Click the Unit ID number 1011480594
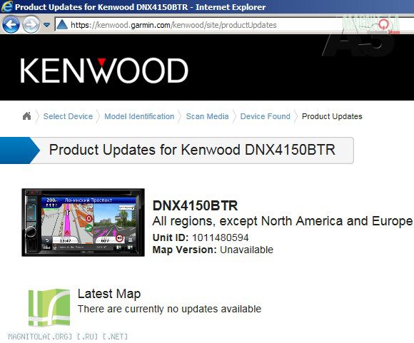Screen dimensions: 414x343 click(x=221, y=237)
